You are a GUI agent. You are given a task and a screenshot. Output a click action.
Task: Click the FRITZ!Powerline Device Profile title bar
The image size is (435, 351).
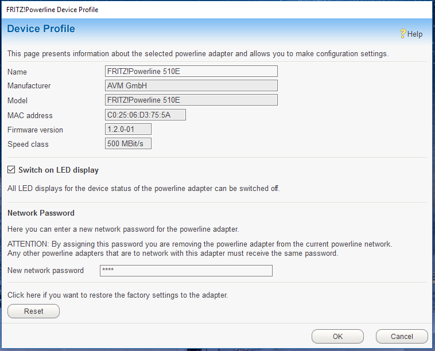point(172,9)
